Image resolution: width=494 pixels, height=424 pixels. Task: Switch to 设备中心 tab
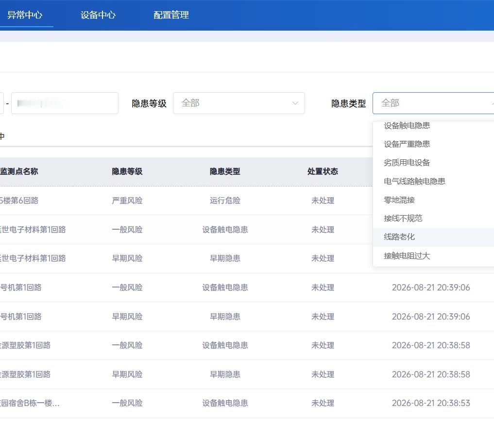coord(98,15)
